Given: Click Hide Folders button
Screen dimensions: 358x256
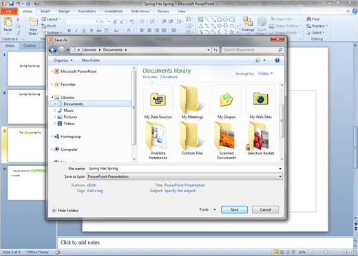Looking at the screenshot, I should (65, 211).
